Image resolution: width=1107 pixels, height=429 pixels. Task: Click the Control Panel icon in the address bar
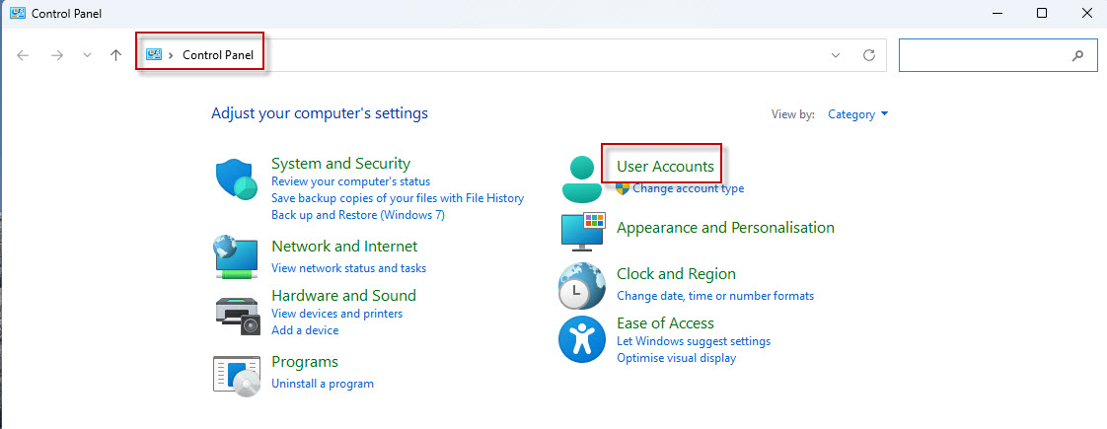[153, 54]
